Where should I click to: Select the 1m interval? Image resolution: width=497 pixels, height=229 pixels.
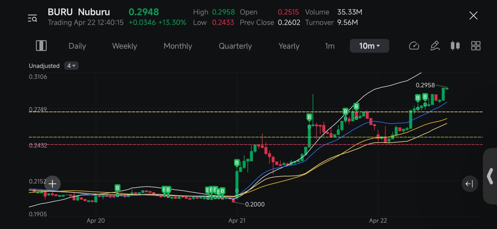(330, 46)
